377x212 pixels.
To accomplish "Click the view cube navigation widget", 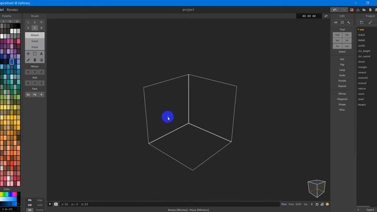I will [x=316, y=188].
